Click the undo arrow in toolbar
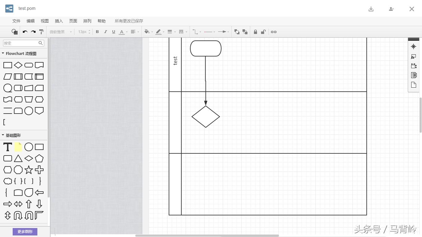 tap(25, 32)
